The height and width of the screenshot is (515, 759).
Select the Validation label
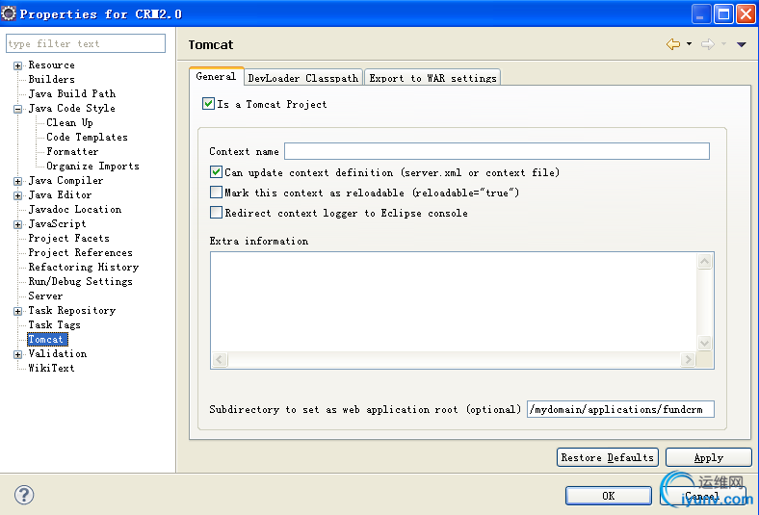click(x=57, y=354)
